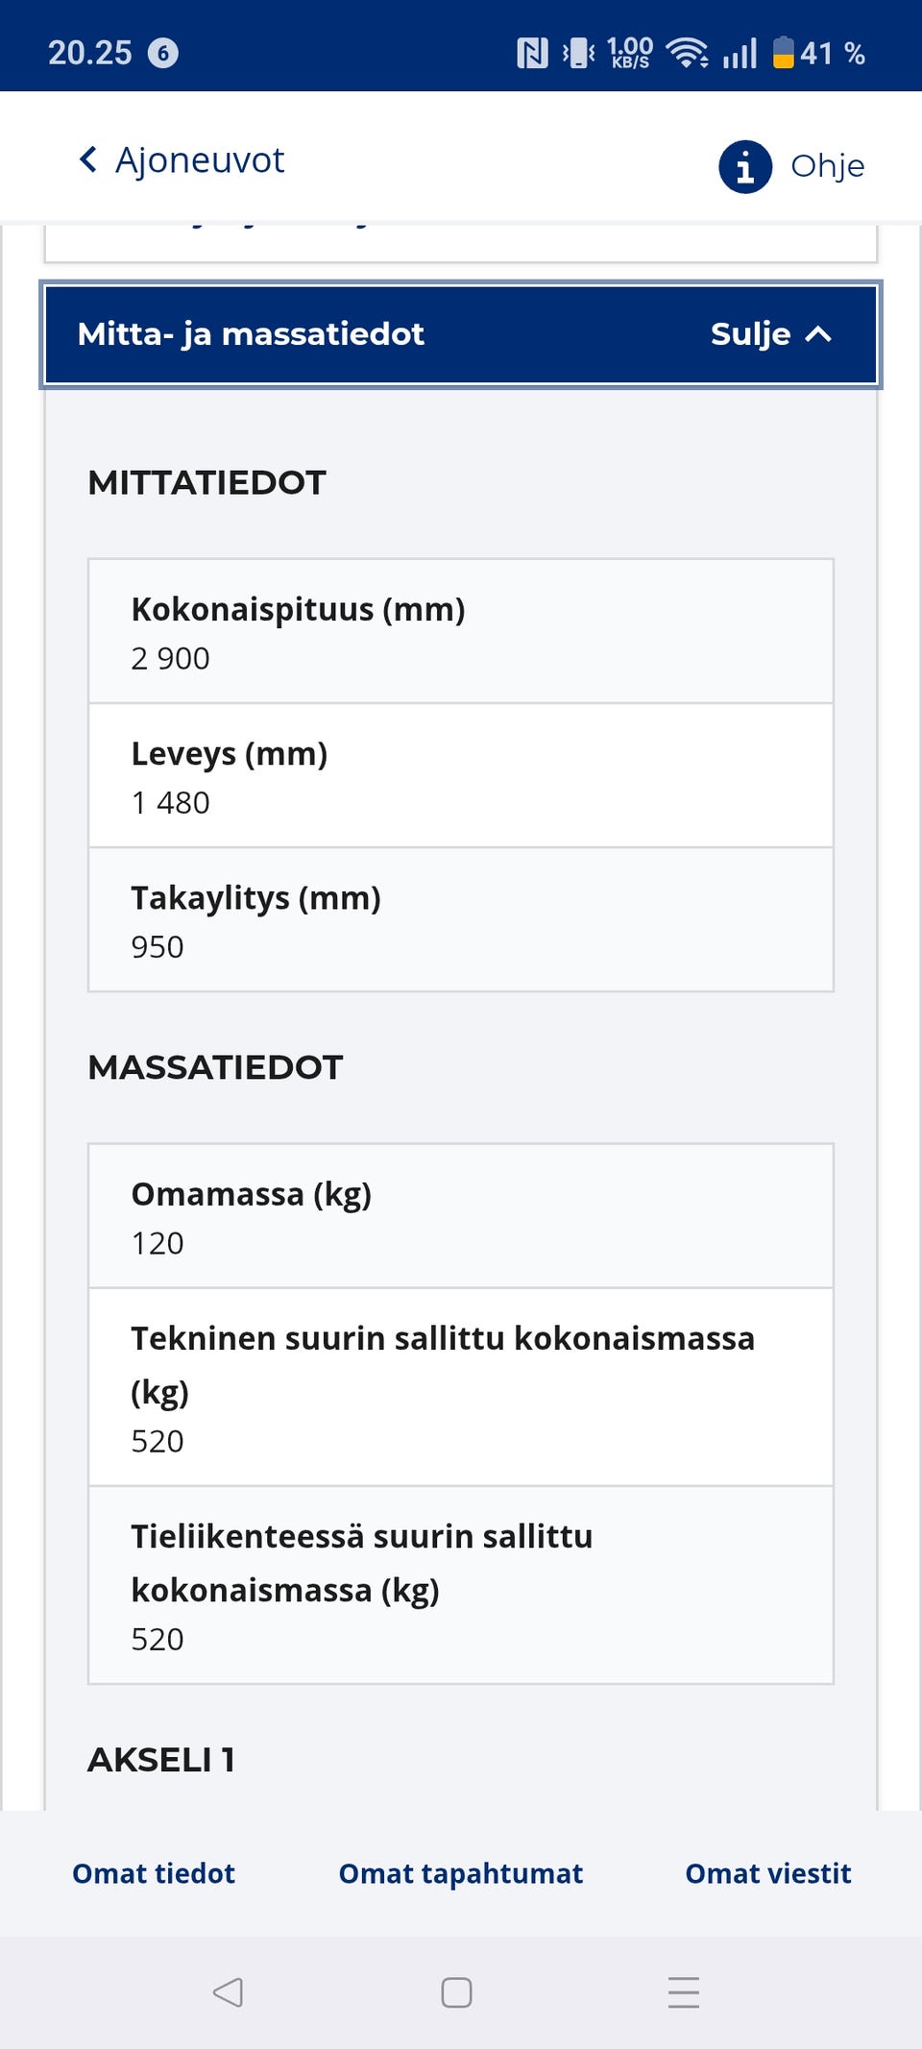Screen dimensions: 922x2049
Task: Tap the Ohje help text
Action: coord(827,166)
